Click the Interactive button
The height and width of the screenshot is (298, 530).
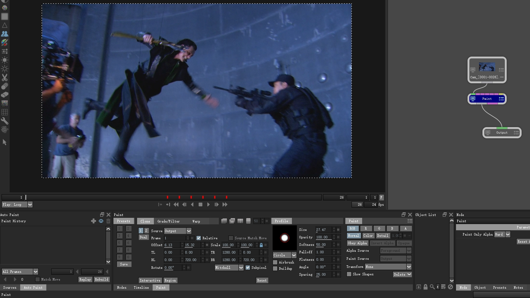[150, 280]
